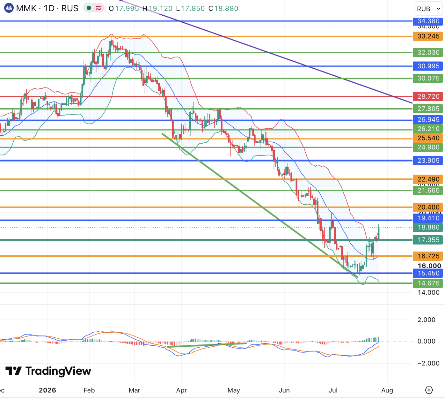Click the 14.000 price scale tick
Screen dimensions: 445x399
428,292
